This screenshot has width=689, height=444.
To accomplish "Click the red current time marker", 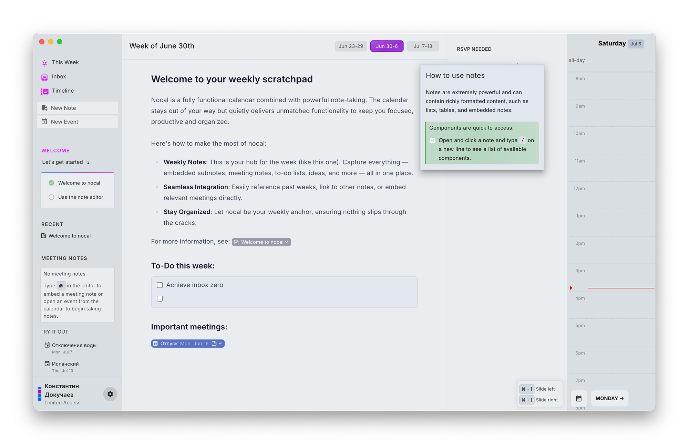I will pos(571,288).
